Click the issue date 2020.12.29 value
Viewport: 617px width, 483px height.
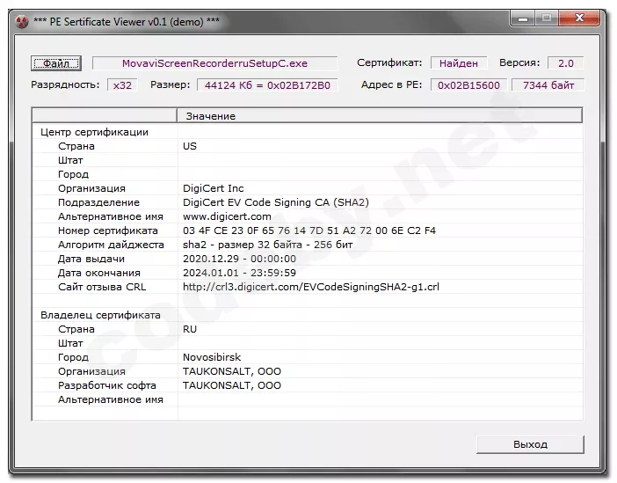239,259
